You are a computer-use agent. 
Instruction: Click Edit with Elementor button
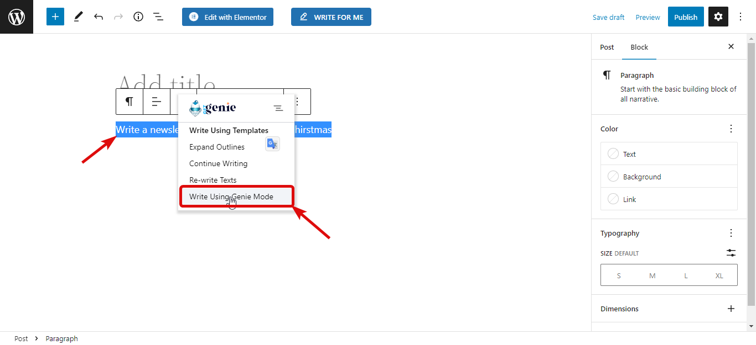pos(227,17)
